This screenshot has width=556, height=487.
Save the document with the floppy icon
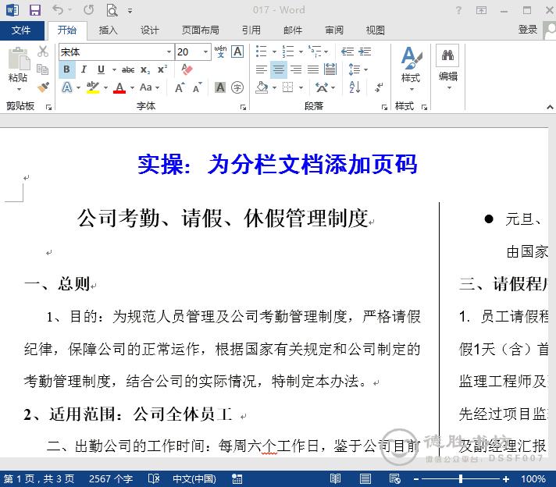[x=34, y=10]
